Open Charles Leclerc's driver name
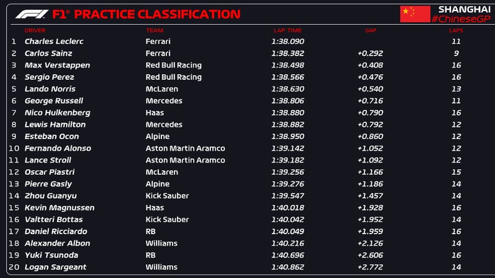Viewport: 495px width, 278px height. [54, 41]
